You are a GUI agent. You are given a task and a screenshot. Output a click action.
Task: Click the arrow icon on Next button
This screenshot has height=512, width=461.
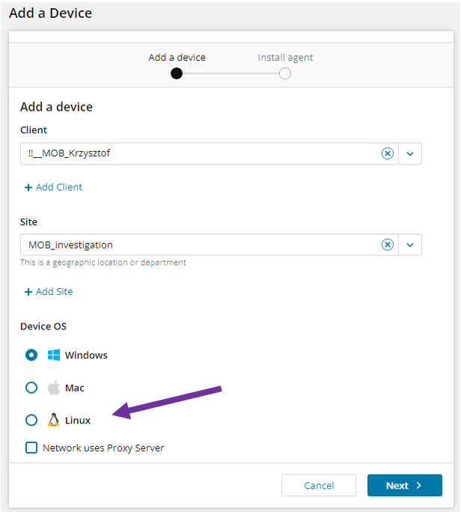click(x=419, y=486)
